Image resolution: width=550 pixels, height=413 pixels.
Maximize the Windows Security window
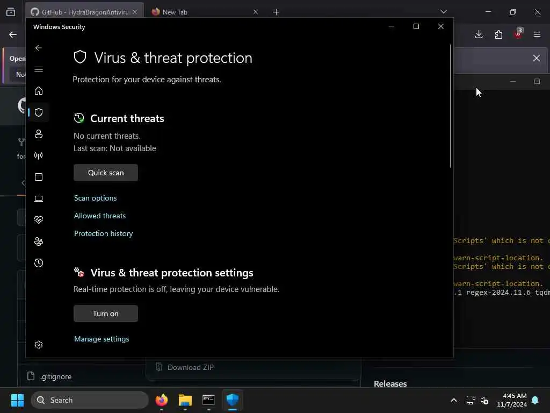(x=416, y=26)
